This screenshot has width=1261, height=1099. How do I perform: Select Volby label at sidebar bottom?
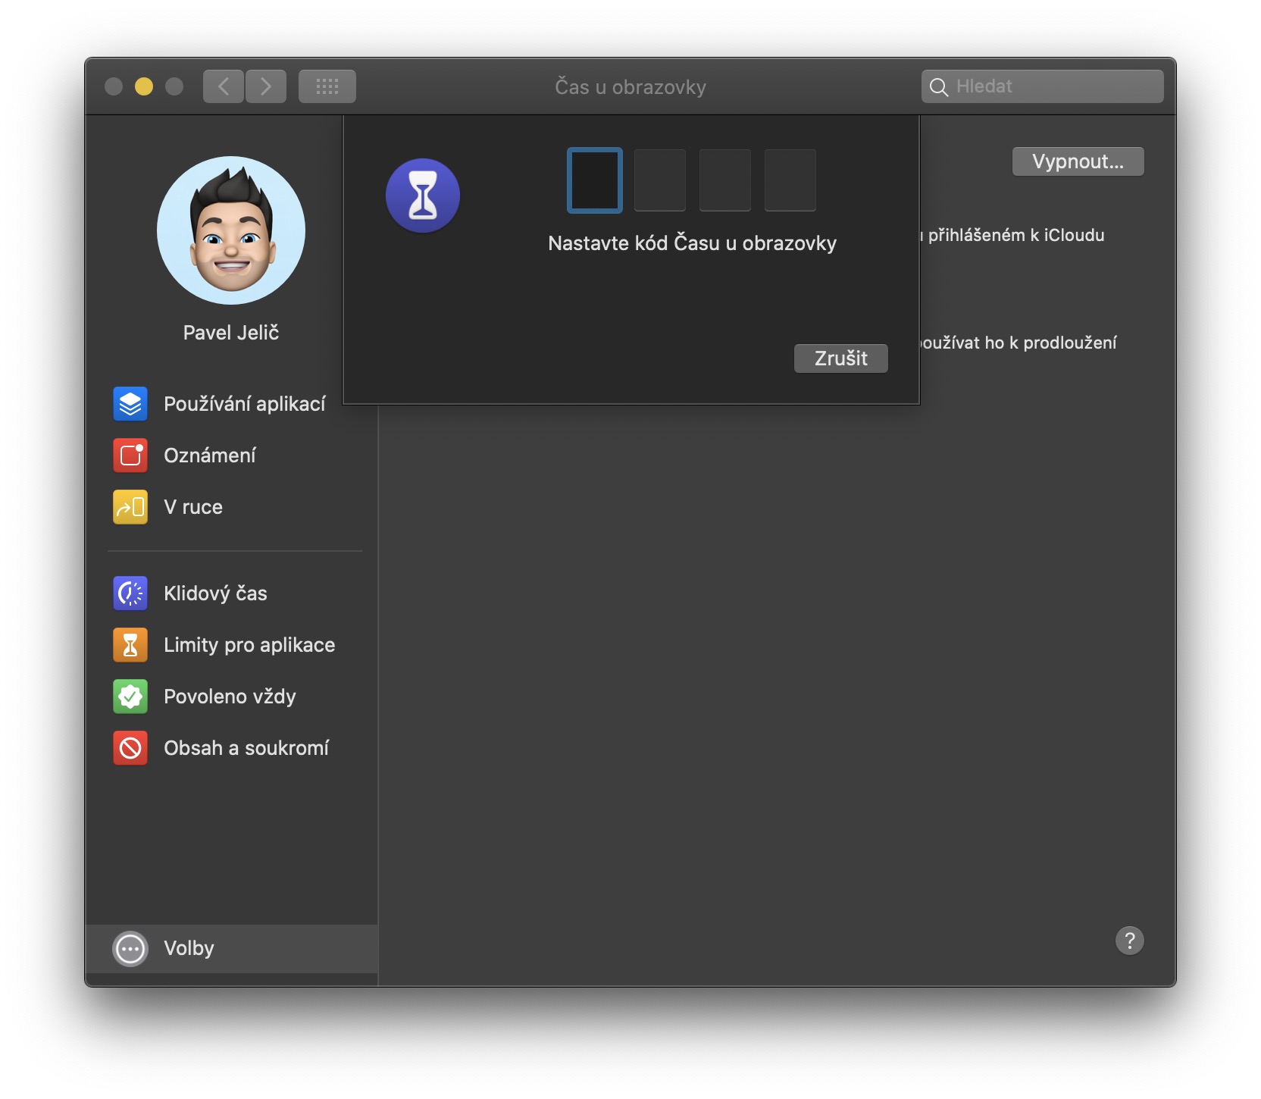(189, 948)
